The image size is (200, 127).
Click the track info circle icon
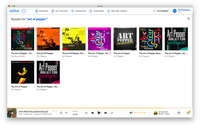tap(61, 113)
